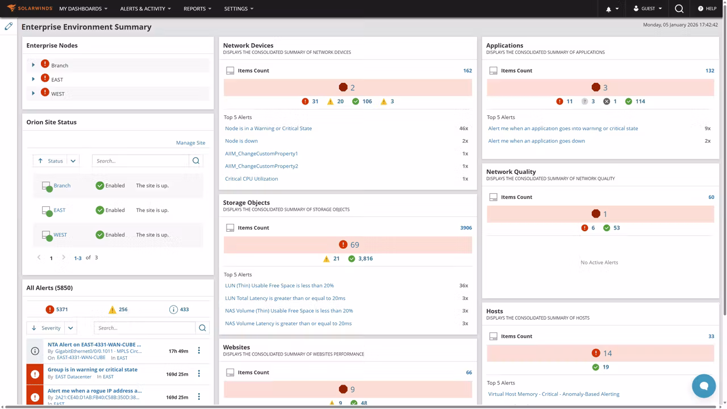Open the Node is down alert link
The image size is (727, 409).
241,140
